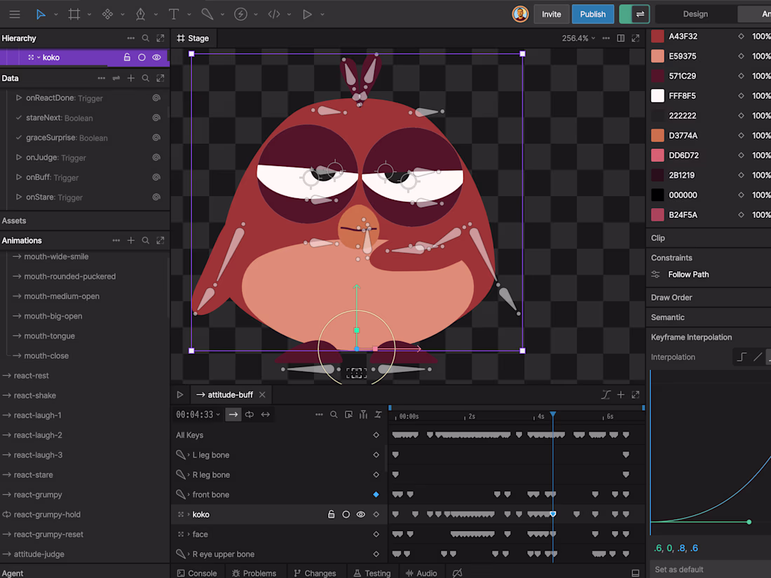
Task: Add a new animation with plus icon
Action: click(x=131, y=240)
